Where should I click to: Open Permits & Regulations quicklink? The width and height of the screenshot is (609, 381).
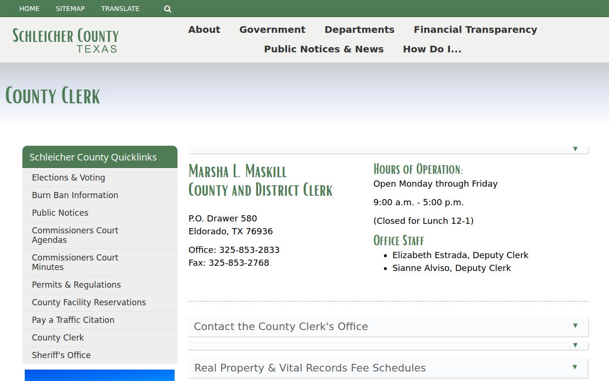click(100, 285)
